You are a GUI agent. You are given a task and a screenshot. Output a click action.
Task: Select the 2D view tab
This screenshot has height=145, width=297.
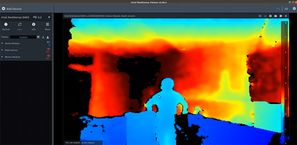coord(278,9)
